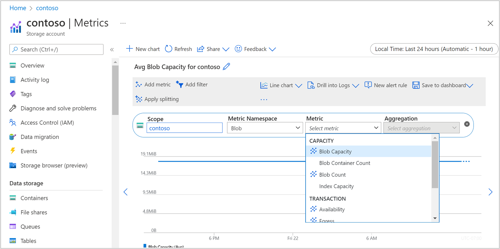This screenshot has height=249, width=500.
Task: Select Index Capacity metric
Action: pos(369,186)
